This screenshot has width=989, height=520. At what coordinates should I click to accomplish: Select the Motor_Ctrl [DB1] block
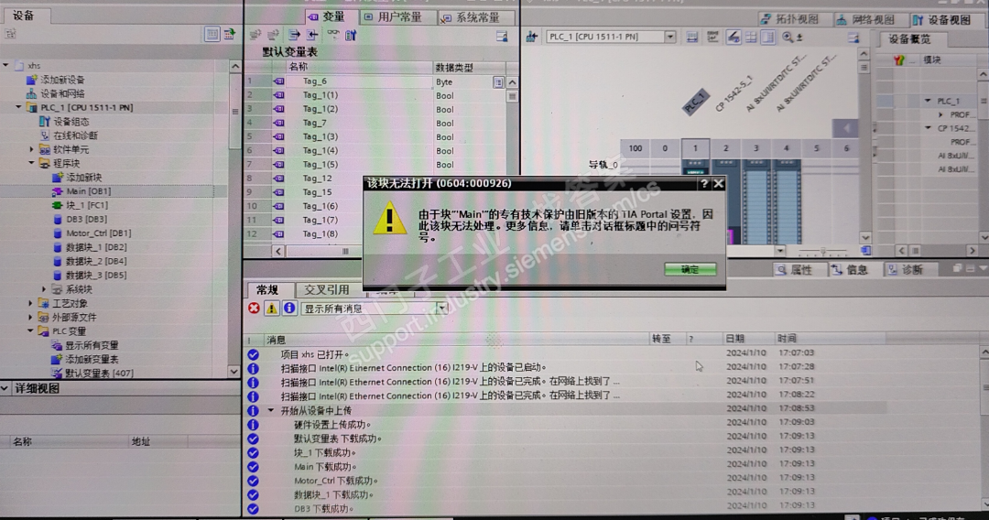coord(98,233)
